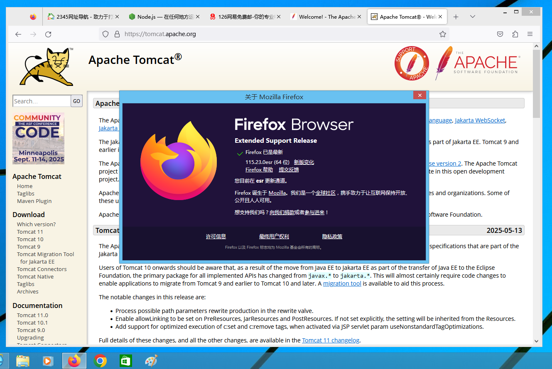Switch to the Node.js tab
Viewport: 552px width, 369px height.
[x=163, y=17]
